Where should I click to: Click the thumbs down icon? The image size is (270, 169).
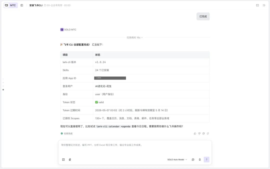[199, 133]
